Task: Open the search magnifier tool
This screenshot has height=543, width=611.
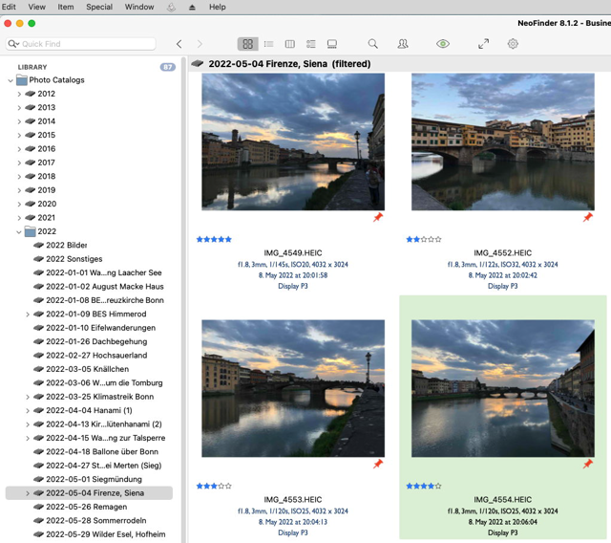Action: (x=373, y=44)
